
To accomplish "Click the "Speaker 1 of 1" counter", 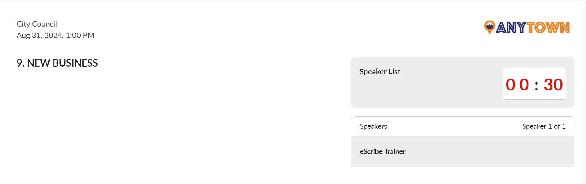I will tap(544, 126).
